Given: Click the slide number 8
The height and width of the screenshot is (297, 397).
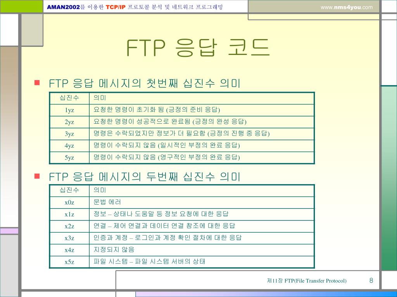Looking at the screenshot, I should pyautogui.click(x=371, y=280).
